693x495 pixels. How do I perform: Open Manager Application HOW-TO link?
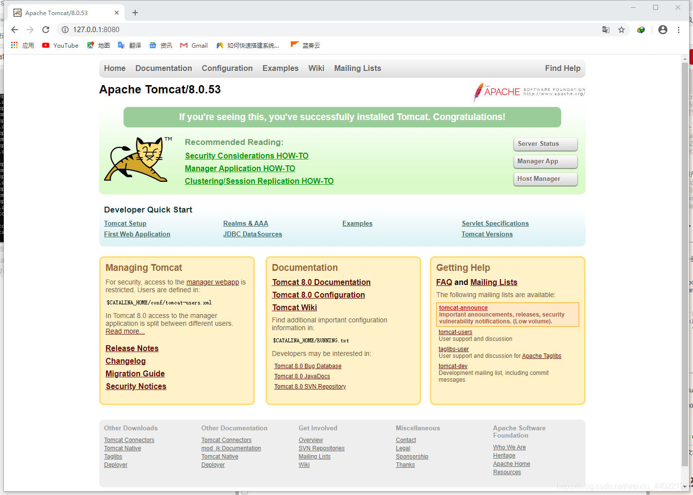(240, 168)
